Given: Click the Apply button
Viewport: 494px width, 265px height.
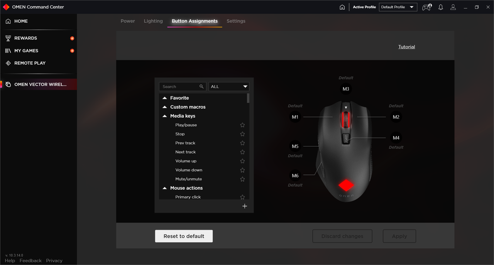Looking at the screenshot, I should pos(399,236).
